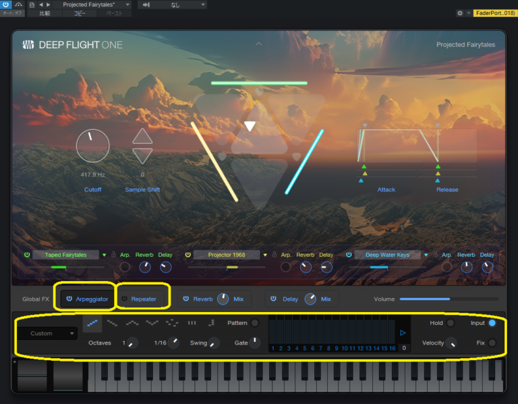Viewport: 518px width, 404px height.
Task: Select the chord arpeggio mode icon
Action: point(192,324)
